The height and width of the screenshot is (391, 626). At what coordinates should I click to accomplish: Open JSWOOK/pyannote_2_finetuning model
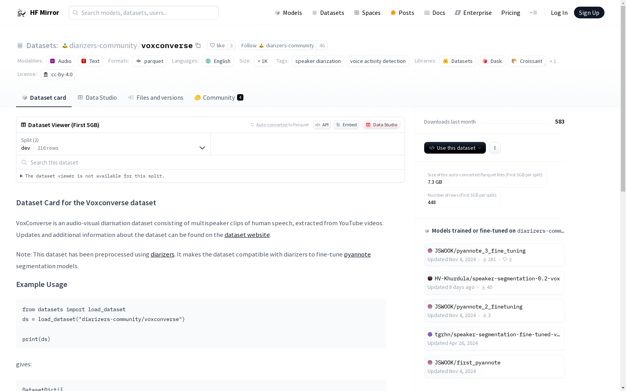pyautogui.click(x=494, y=311)
